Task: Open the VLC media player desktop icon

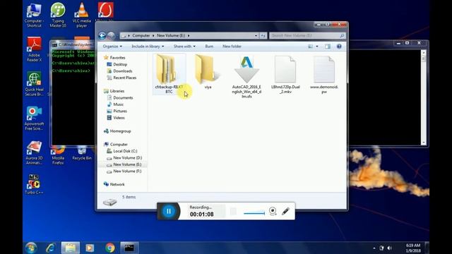Action: coord(82,15)
